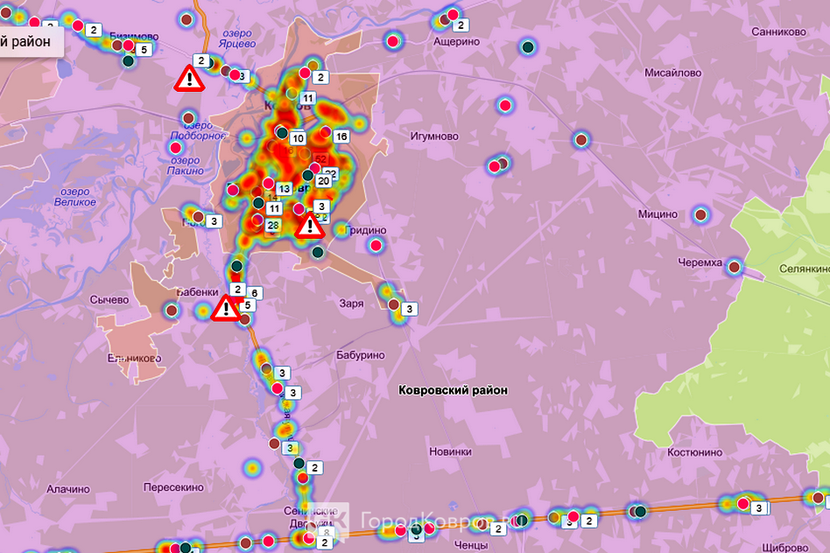Viewport: 830px width, 553px height.
Task: Click the warning triangle beside Гридино
Action: point(308,226)
